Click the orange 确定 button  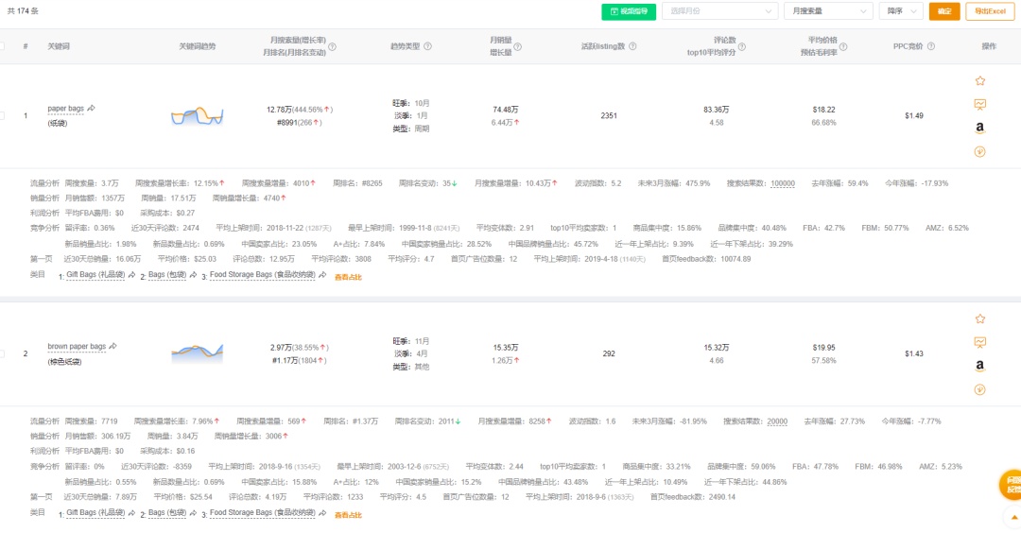click(944, 11)
